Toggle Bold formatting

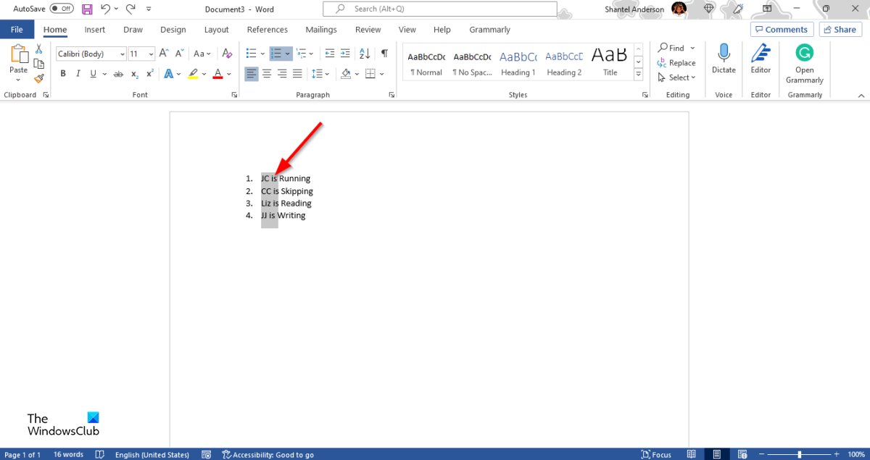63,73
